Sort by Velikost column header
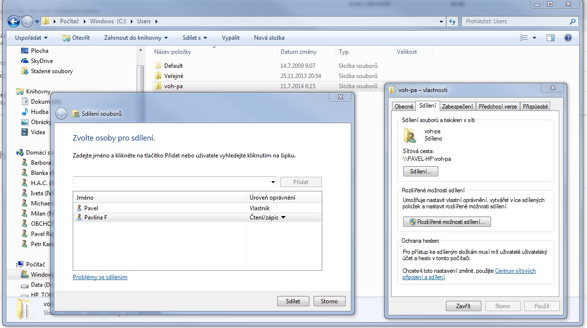 407,52
